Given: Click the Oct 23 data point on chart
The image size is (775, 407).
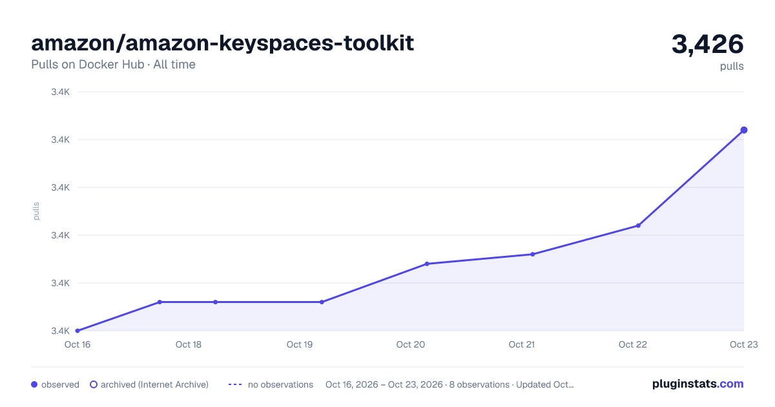Looking at the screenshot, I should [744, 130].
